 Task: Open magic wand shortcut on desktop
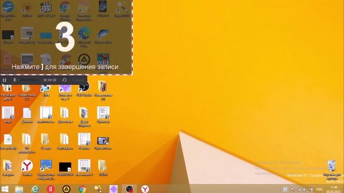[x=122, y=9]
